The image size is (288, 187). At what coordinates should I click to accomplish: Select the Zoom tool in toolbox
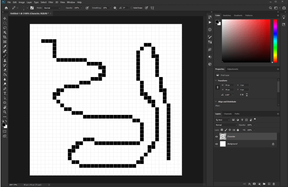point(5,112)
